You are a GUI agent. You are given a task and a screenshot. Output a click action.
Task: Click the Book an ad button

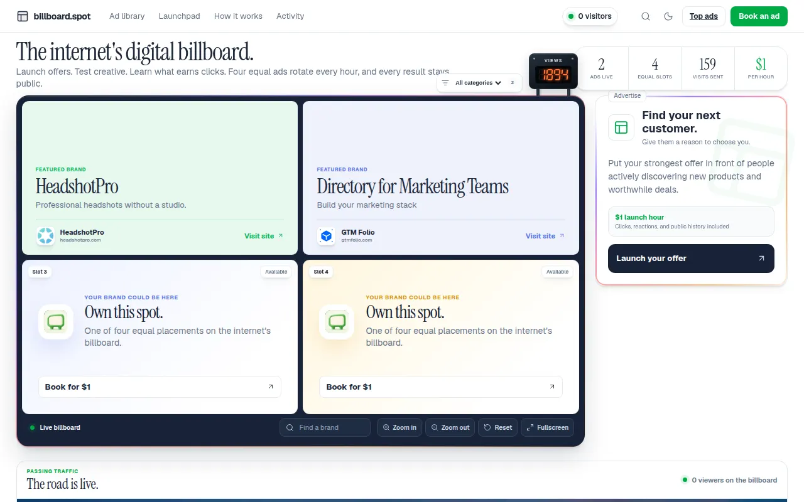point(759,16)
